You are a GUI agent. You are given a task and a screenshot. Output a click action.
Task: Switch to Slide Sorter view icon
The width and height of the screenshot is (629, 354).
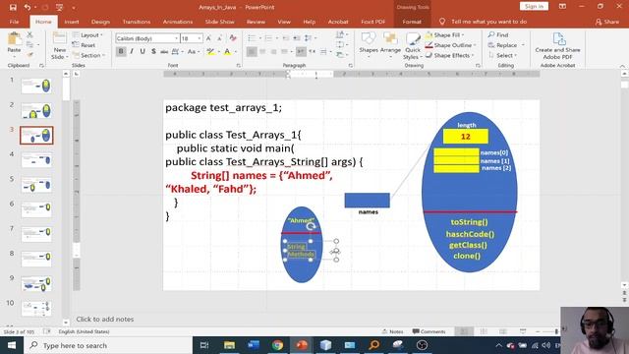(484, 331)
